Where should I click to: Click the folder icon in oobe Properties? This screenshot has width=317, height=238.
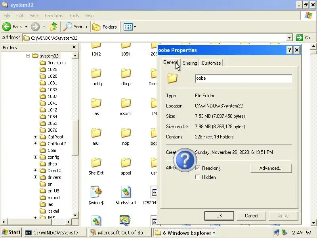172,78
